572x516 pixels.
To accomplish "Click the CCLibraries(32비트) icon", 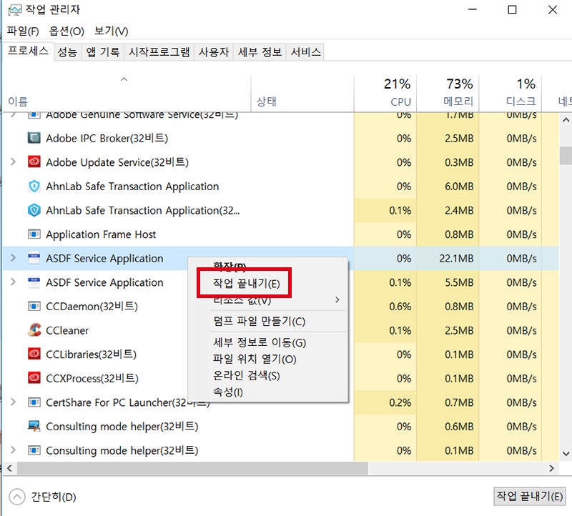I will click(x=34, y=354).
